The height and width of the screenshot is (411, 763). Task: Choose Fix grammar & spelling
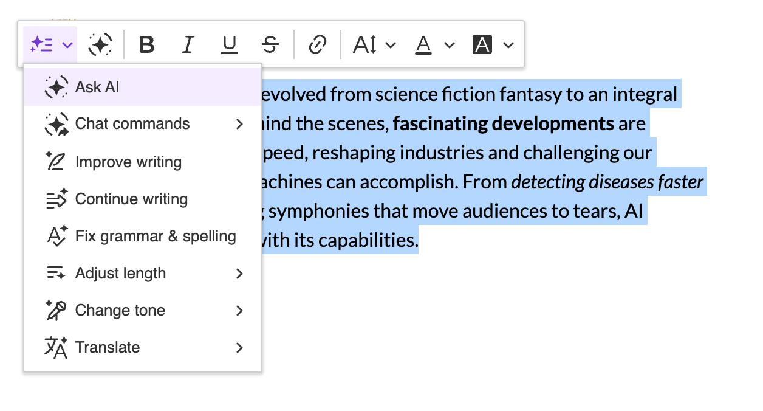[x=155, y=236]
